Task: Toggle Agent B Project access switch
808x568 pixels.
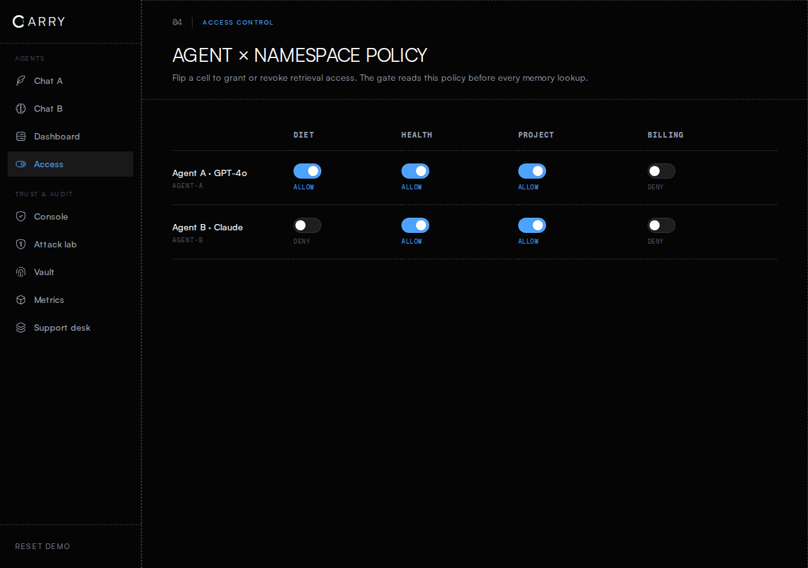Action: (x=532, y=225)
